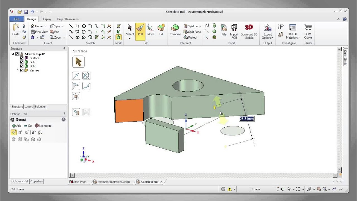Switch to the Display ribbon tab
The height and width of the screenshot is (201, 357).
tap(46, 19)
